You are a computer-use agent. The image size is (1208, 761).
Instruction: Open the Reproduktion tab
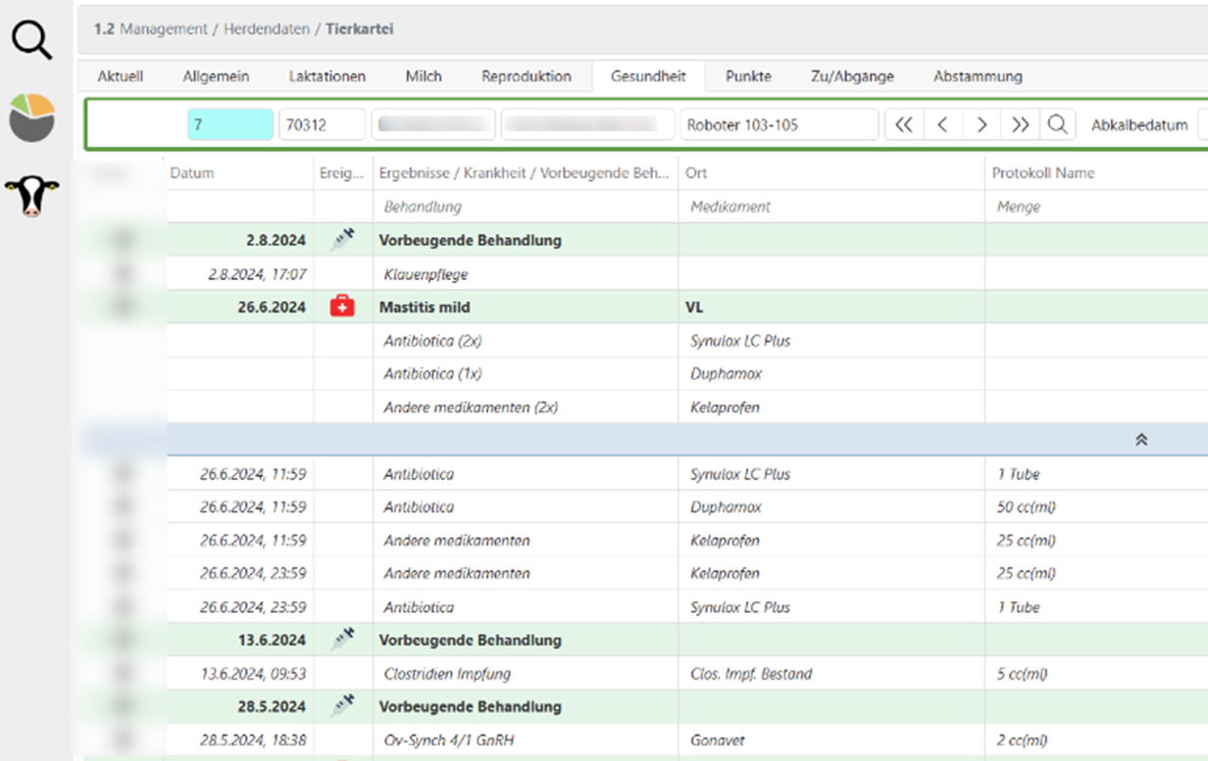click(526, 76)
